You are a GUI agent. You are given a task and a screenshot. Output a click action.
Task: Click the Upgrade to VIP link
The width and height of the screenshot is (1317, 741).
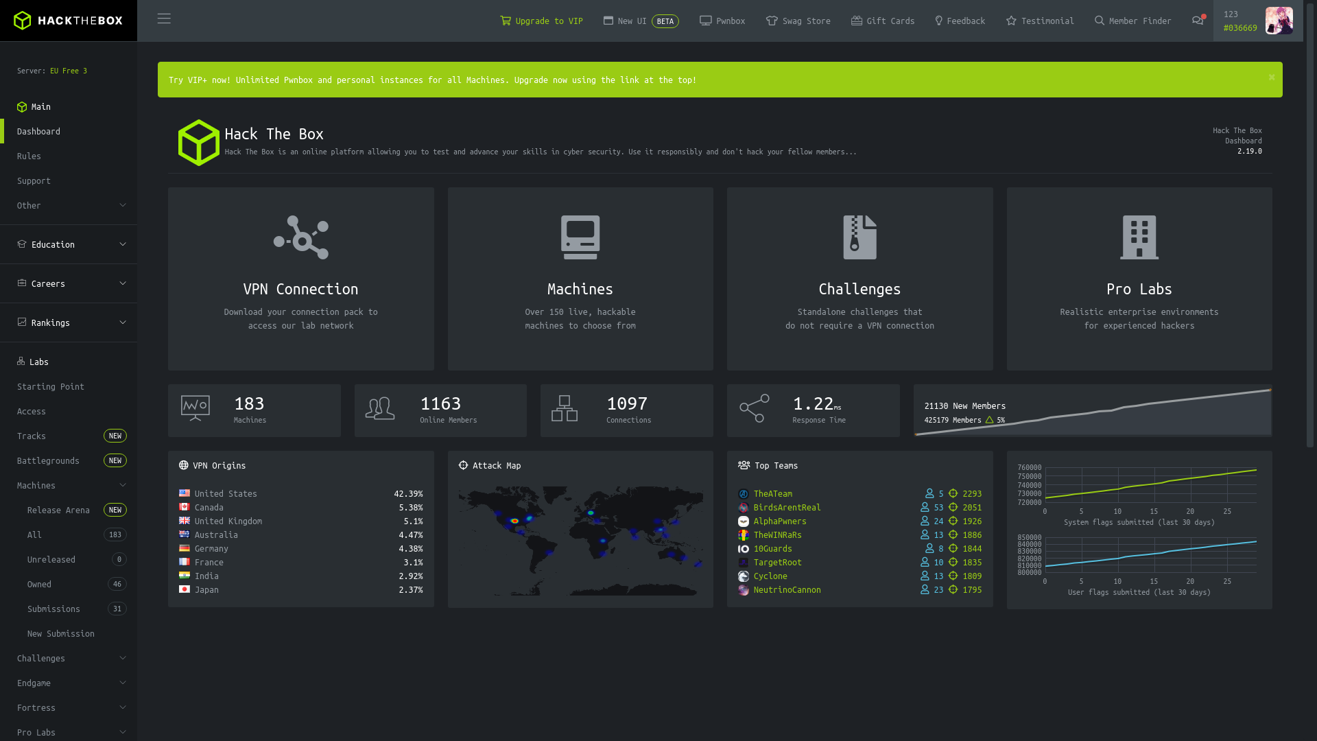[542, 21]
